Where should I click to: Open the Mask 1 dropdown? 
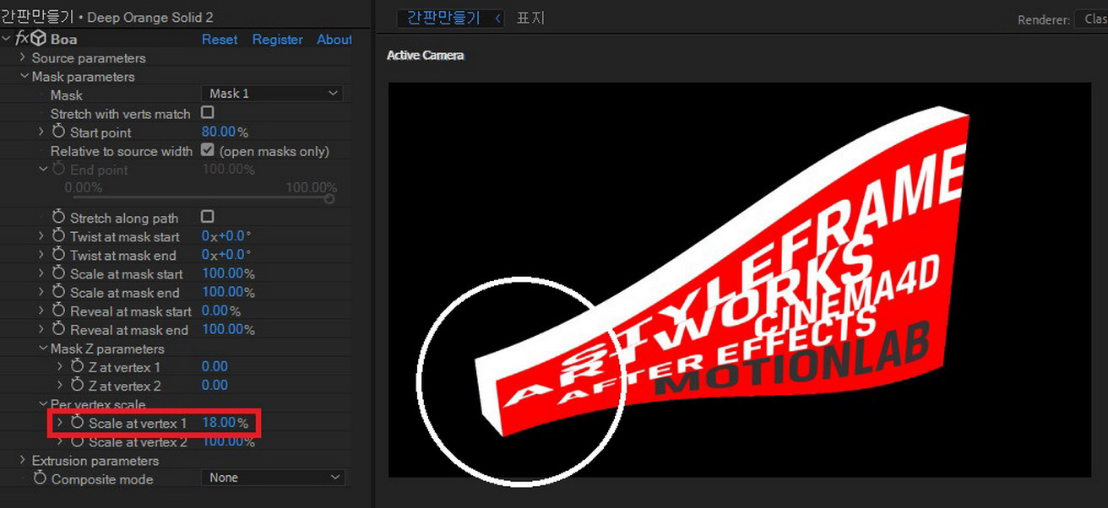[272, 93]
